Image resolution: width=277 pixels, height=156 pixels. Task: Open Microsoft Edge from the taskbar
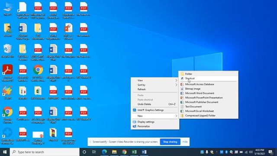click(104, 152)
